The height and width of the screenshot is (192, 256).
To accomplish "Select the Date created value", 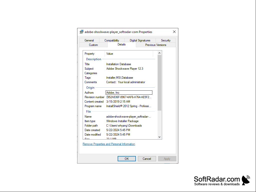I will coord(118,130).
